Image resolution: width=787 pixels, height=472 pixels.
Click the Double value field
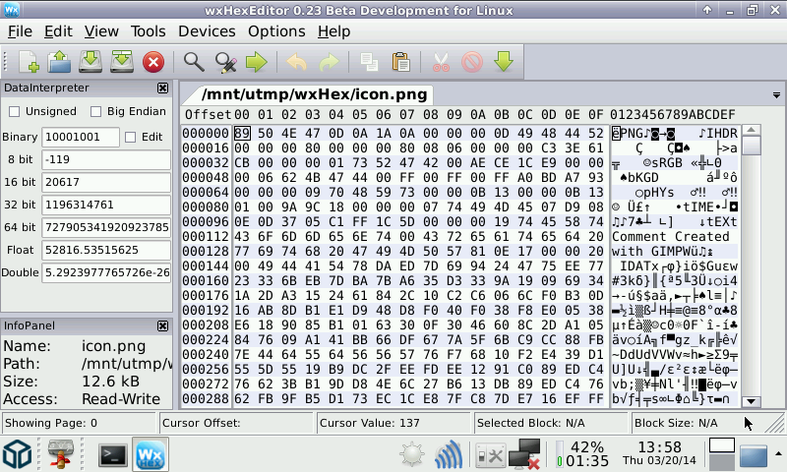point(106,272)
